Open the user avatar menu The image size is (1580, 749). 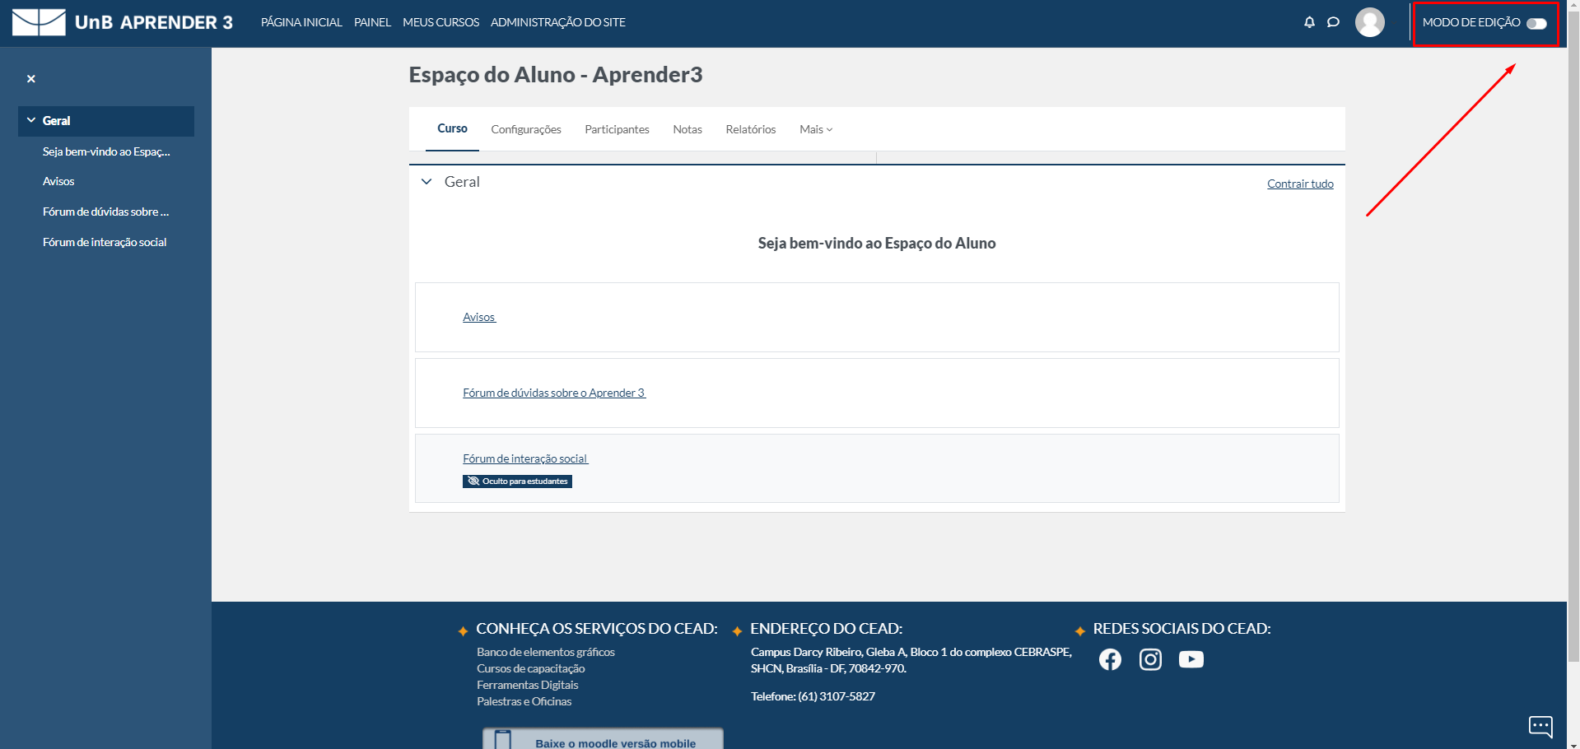coord(1370,22)
